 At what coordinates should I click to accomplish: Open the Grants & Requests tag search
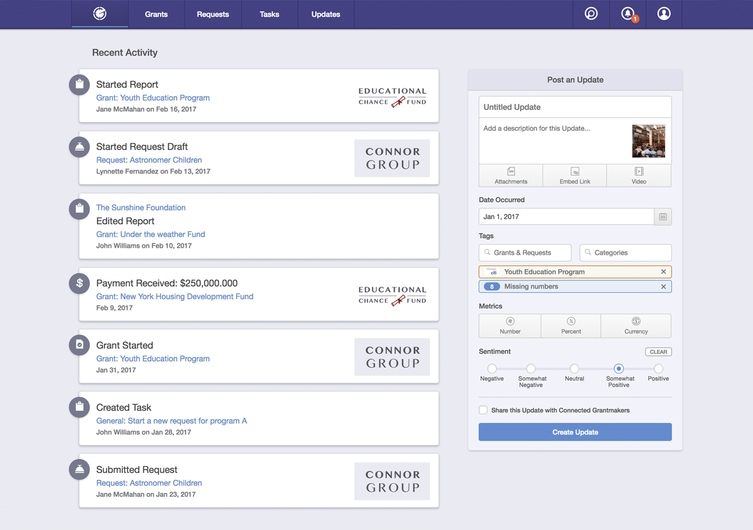coord(525,253)
